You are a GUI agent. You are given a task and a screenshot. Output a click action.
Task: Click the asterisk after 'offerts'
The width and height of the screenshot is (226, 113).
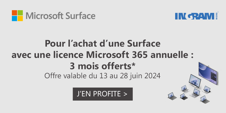point(133,65)
